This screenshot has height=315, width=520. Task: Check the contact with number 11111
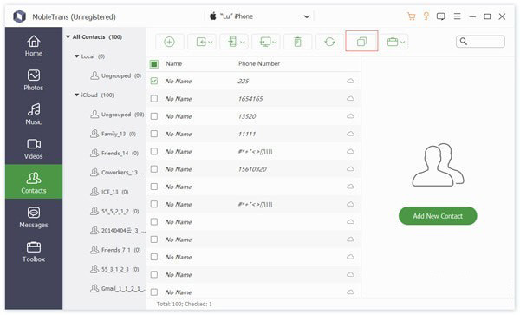pos(154,134)
